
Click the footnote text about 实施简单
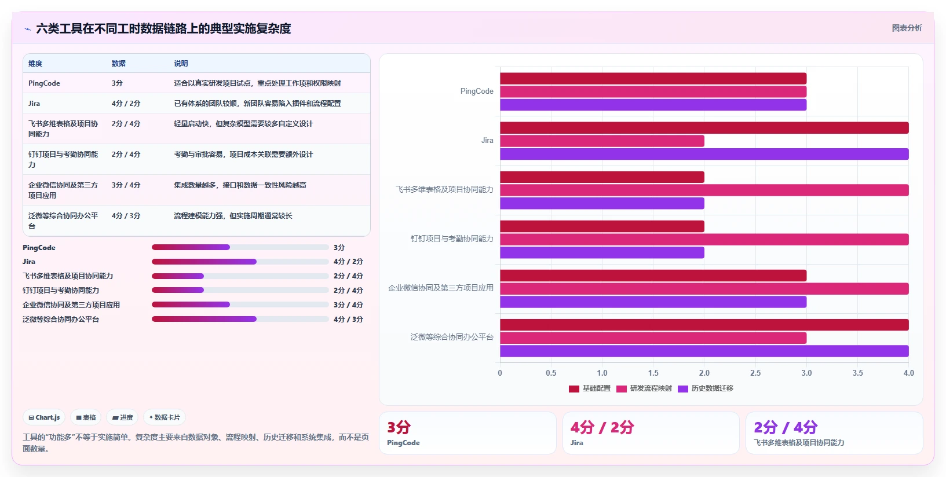tap(196, 443)
